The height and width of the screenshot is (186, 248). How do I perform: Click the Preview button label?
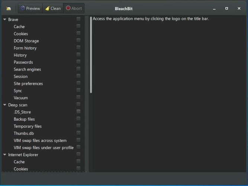pyautogui.click(x=33, y=9)
